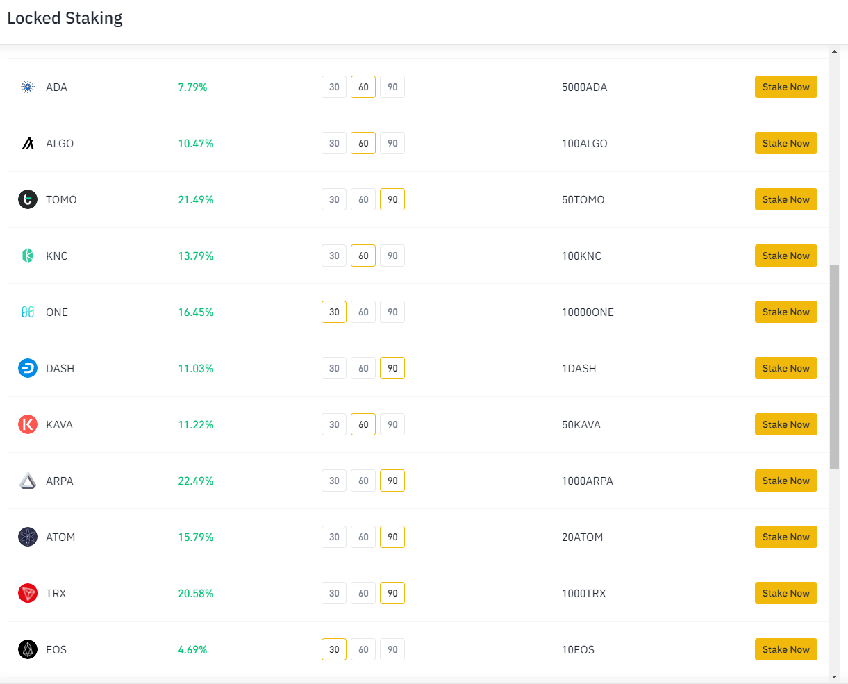Viewport: 848px width, 684px height.
Task: Click the TRX coin icon
Action: (28, 593)
